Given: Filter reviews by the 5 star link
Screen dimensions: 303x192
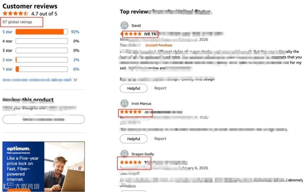Looking at the screenshot, I should [7, 32].
